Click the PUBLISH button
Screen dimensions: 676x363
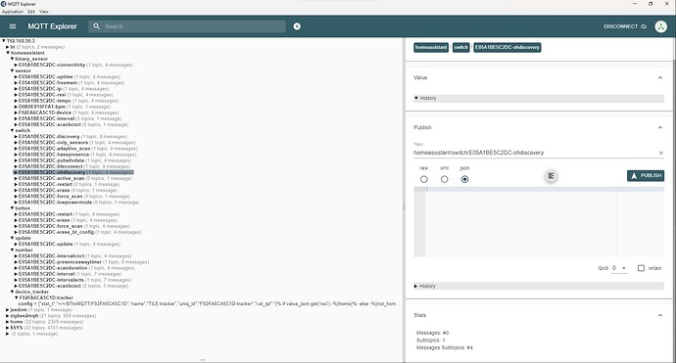646,176
